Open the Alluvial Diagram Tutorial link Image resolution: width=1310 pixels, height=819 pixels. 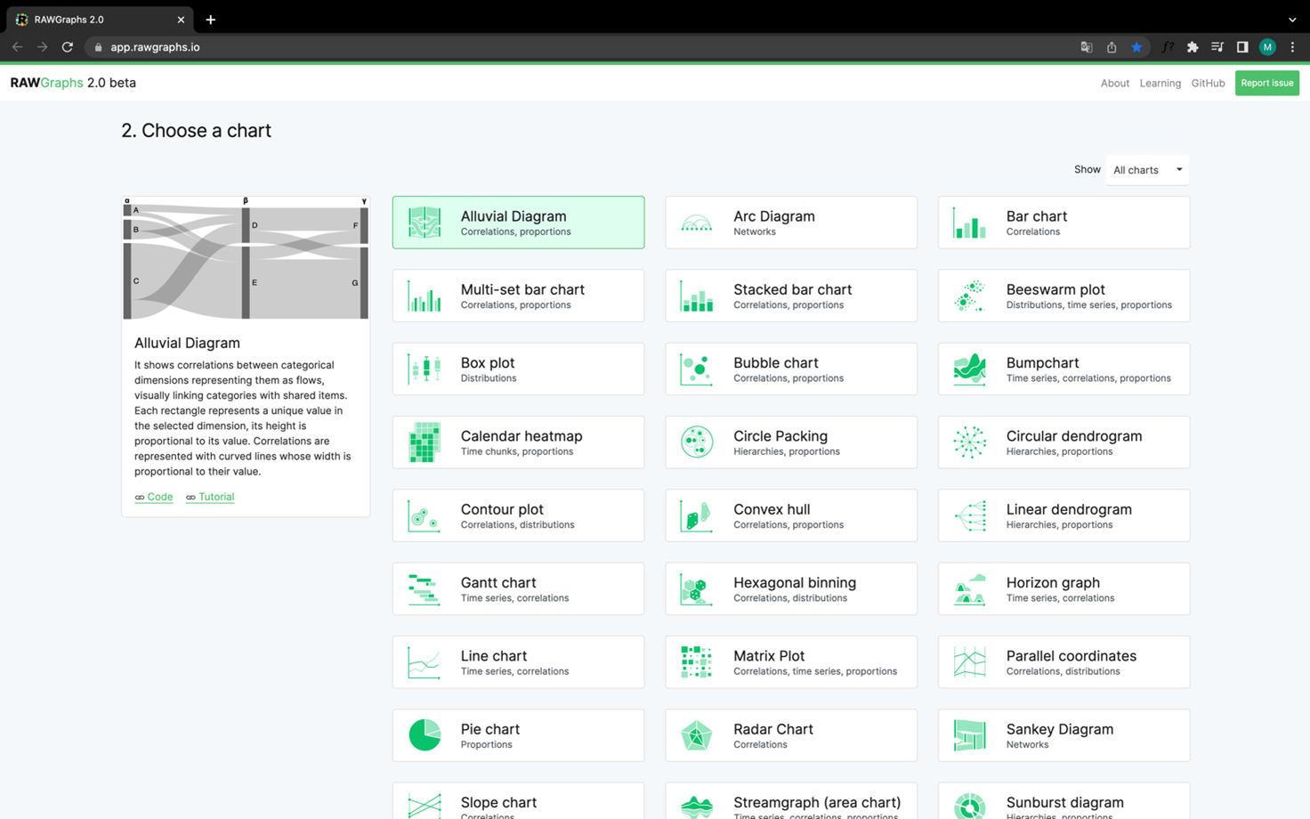pyautogui.click(x=210, y=497)
